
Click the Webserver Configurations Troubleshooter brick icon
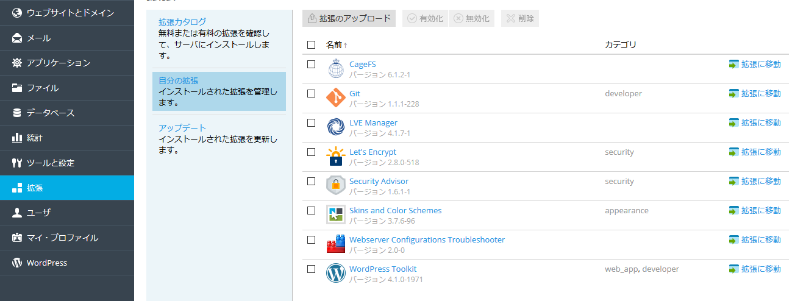[x=335, y=244]
